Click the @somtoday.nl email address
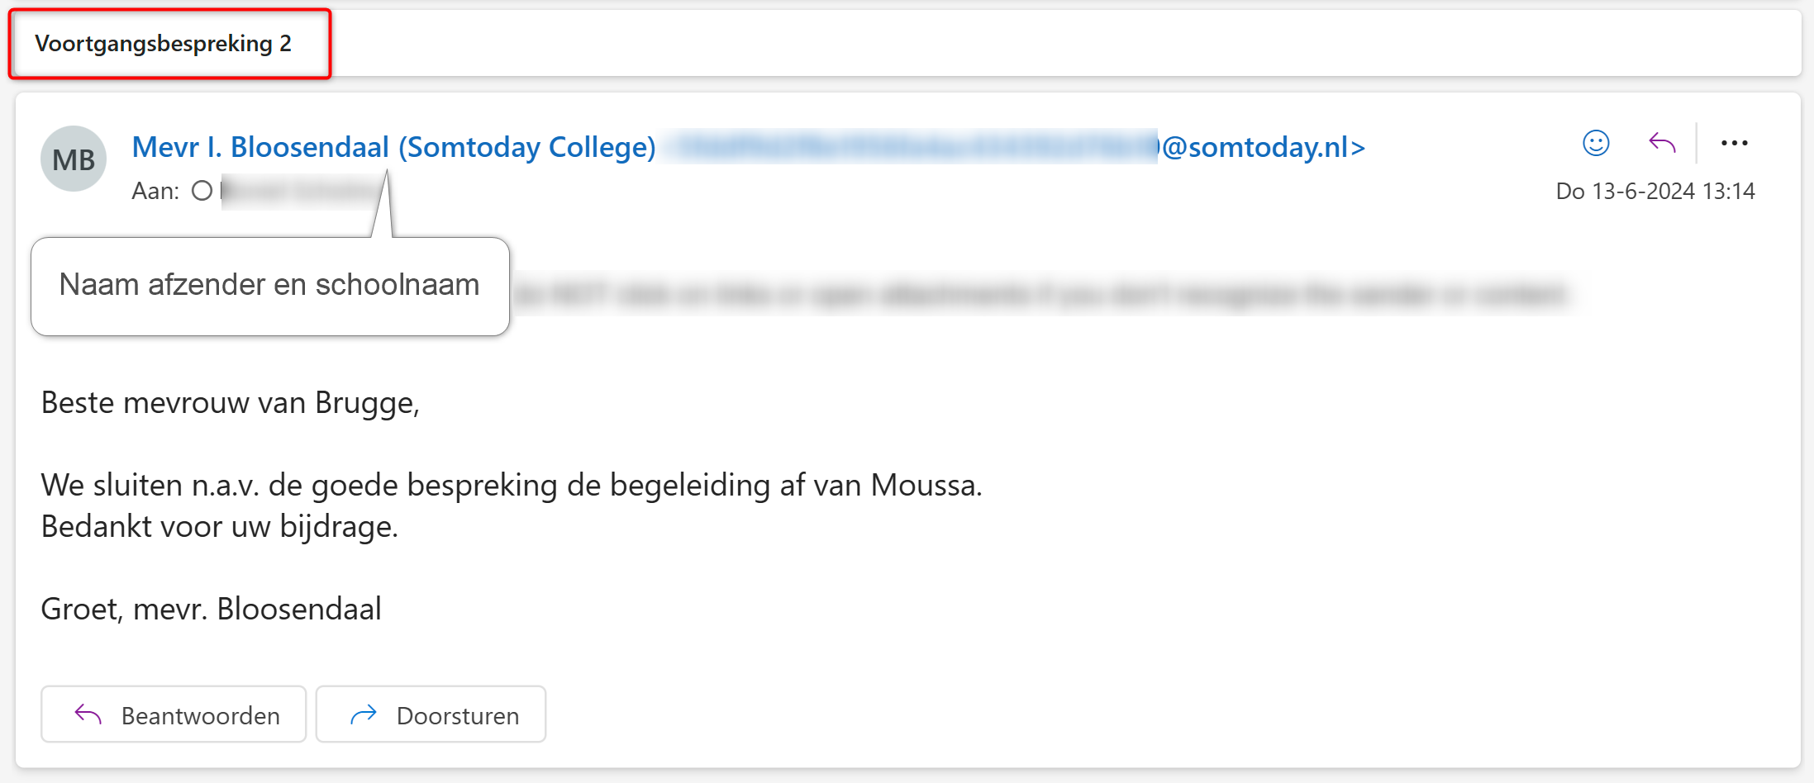 point(1015,147)
